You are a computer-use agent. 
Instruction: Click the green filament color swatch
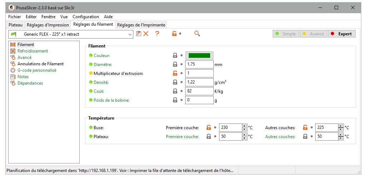[x=199, y=55]
